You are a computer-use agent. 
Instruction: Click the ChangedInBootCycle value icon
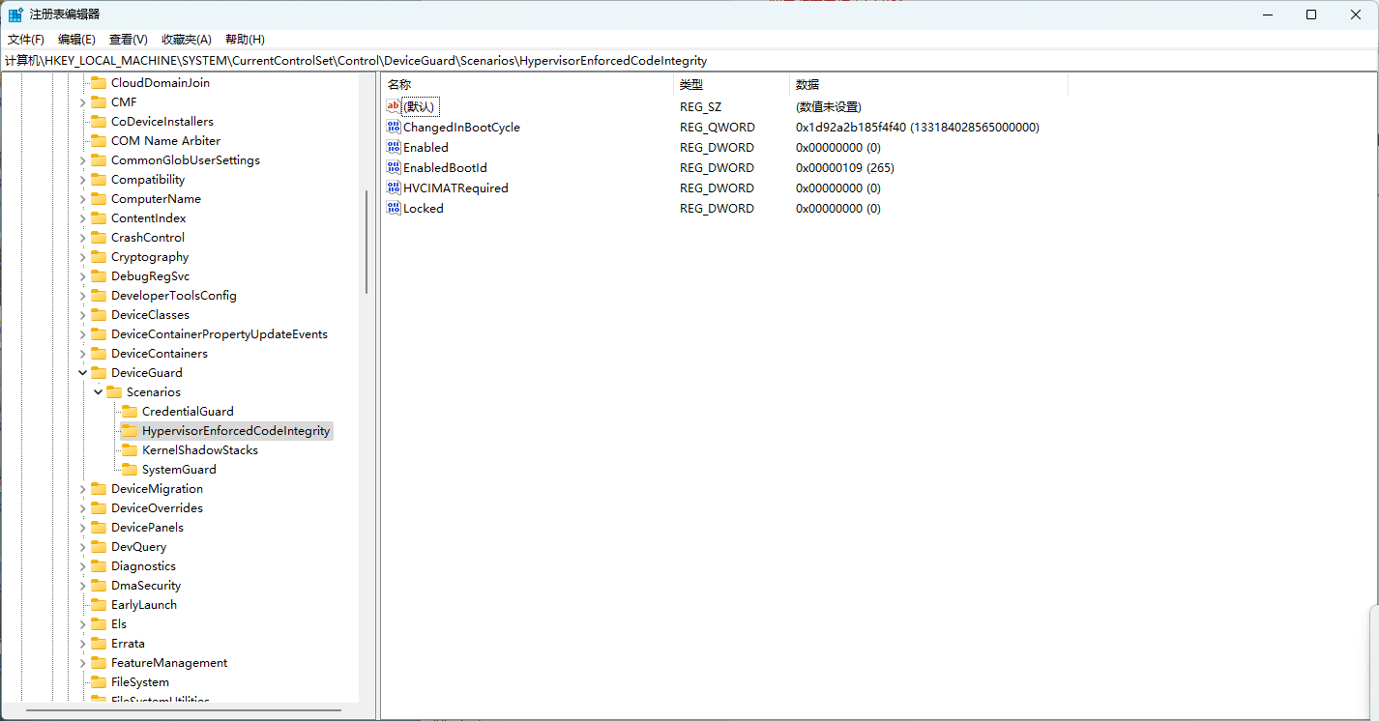(x=394, y=127)
